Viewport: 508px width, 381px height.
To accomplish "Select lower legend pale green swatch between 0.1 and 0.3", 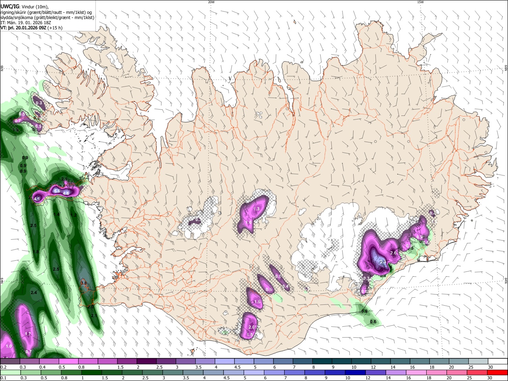I will pyautogui.click(x=10, y=372).
